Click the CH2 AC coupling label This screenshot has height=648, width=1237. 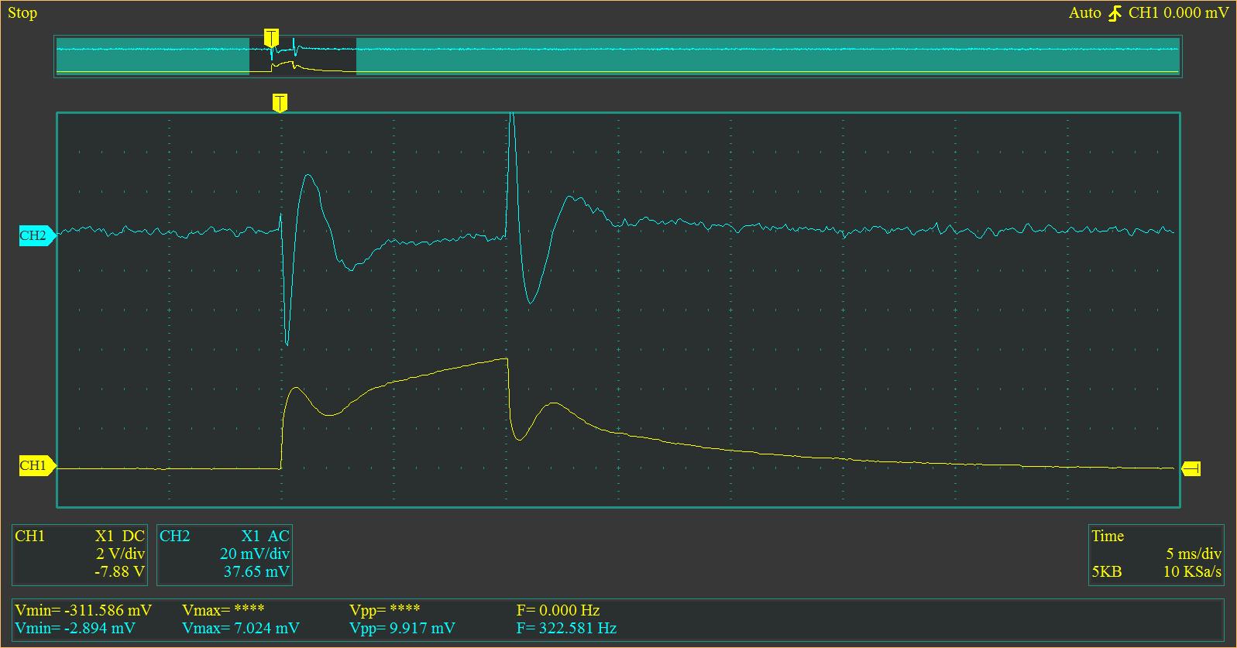278,536
